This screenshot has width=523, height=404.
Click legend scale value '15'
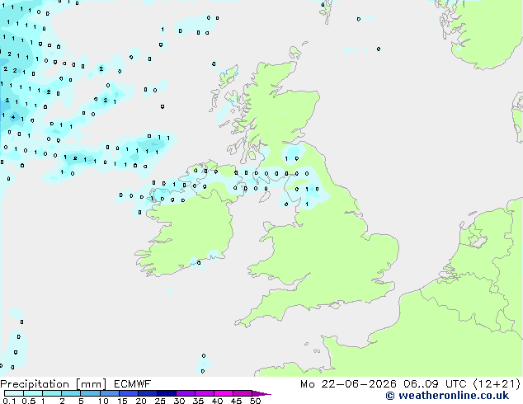122,401
